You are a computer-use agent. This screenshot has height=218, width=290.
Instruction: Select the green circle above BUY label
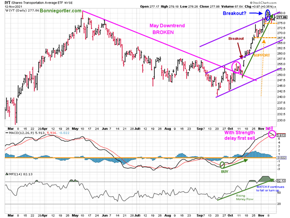click(x=223, y=164)
